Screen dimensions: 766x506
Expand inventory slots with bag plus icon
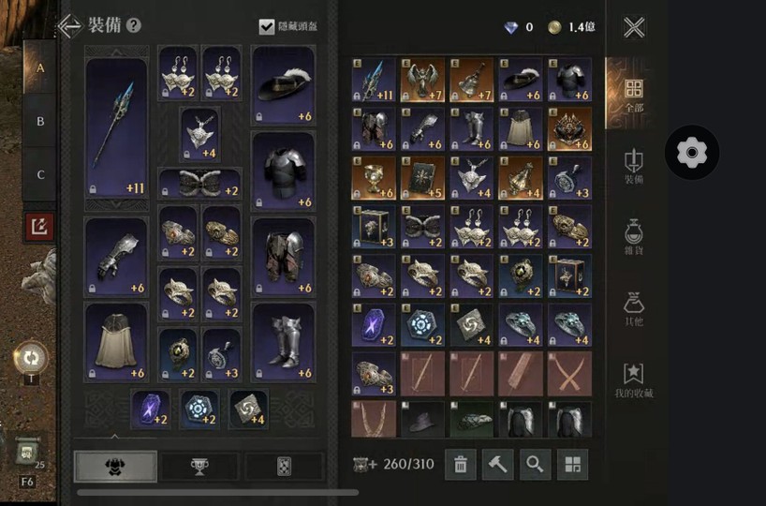(x=365, y=465)
